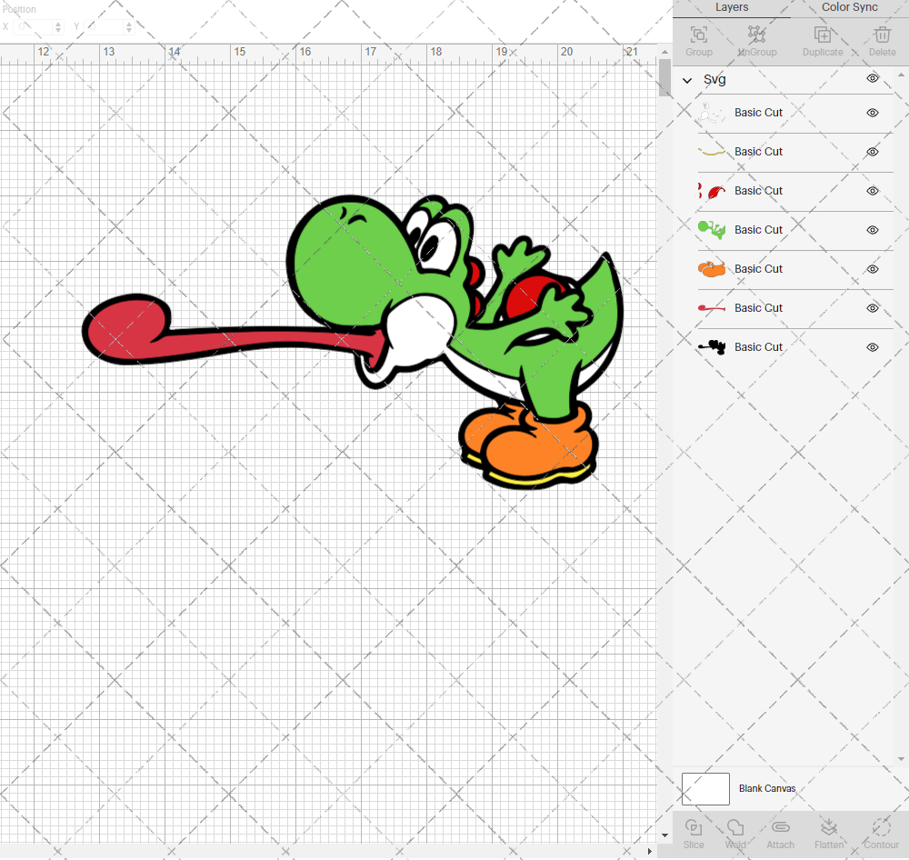Click horizontal scrollbar right arrow
Image resolution: width=909 pixels, height=860 pixels.
650,851
